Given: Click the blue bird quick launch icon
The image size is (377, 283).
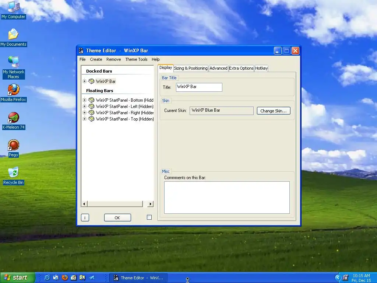Looking at the screenshot, I should click(x=91, y=278).
